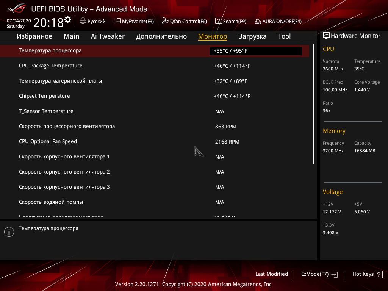Select Температура процессора row
Screen dimensions: 388x291
coord(155,51)
